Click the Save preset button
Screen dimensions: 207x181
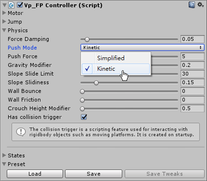pos(93,174)
